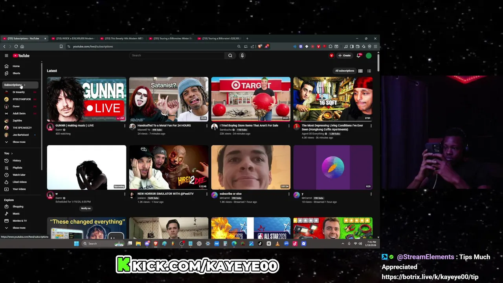Switch to grid view layout

360,71
